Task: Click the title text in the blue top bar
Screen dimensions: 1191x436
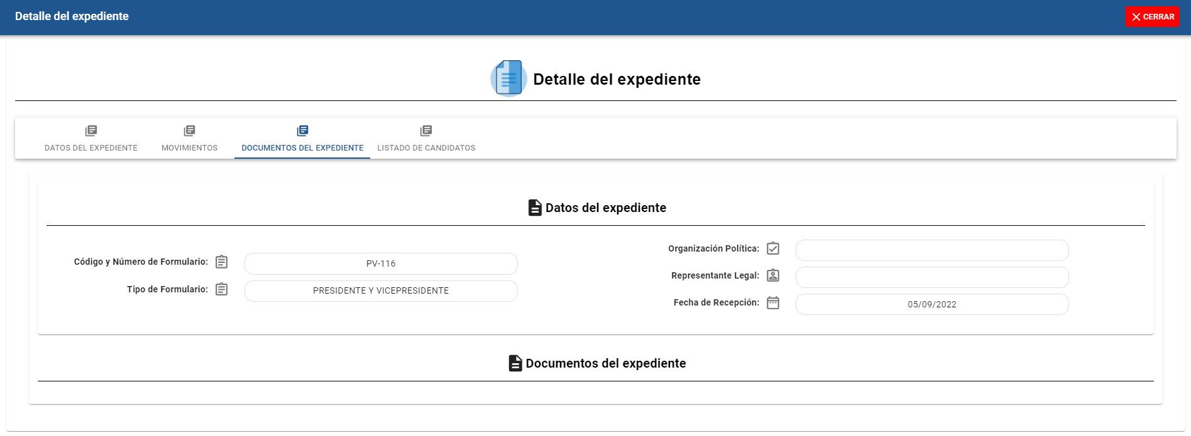Action: [72, 16]
